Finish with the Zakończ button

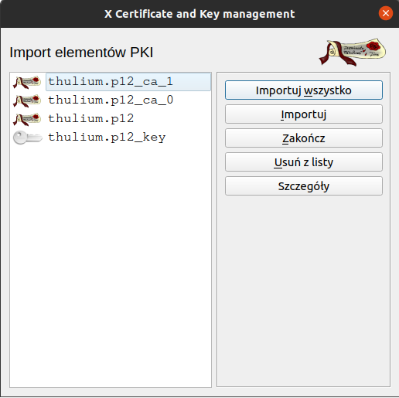pos(304,138)
